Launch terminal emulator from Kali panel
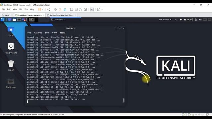 19,20
